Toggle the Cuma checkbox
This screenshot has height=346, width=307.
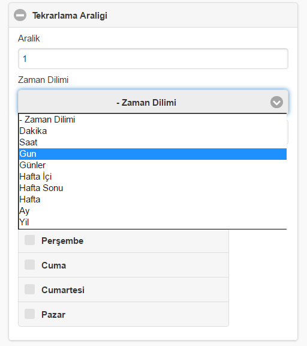tap(30, 264)
